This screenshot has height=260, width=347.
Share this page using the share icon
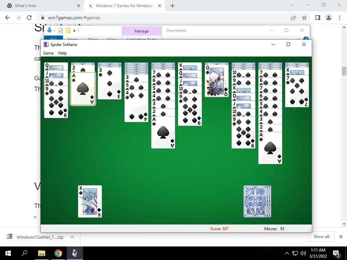click(x=293, y=18)
